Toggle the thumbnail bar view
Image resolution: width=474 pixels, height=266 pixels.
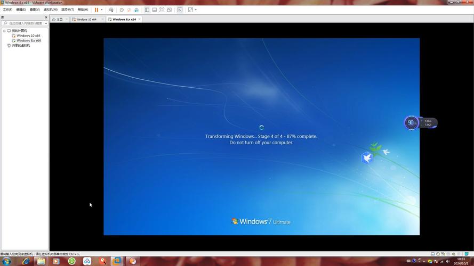click(155, 10)
